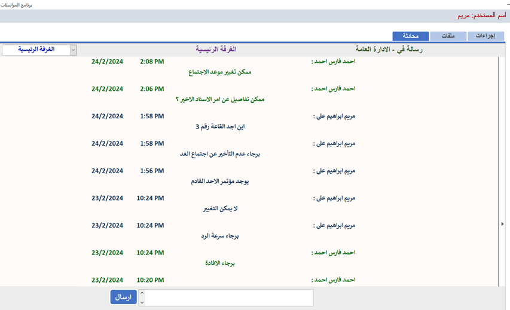
Task: Select message اين اجد القاعة رقم 3
Action: pos(220,127)
